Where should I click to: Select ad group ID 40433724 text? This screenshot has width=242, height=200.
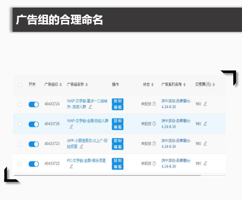pyautogui.click(x=52, y=104)
